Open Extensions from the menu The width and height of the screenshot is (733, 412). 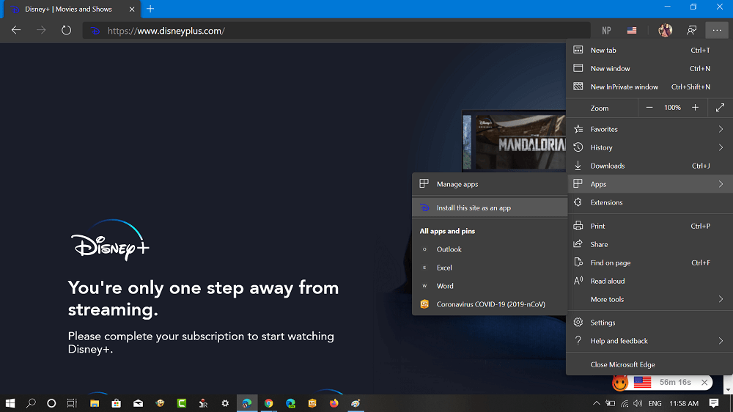point(649,202)
